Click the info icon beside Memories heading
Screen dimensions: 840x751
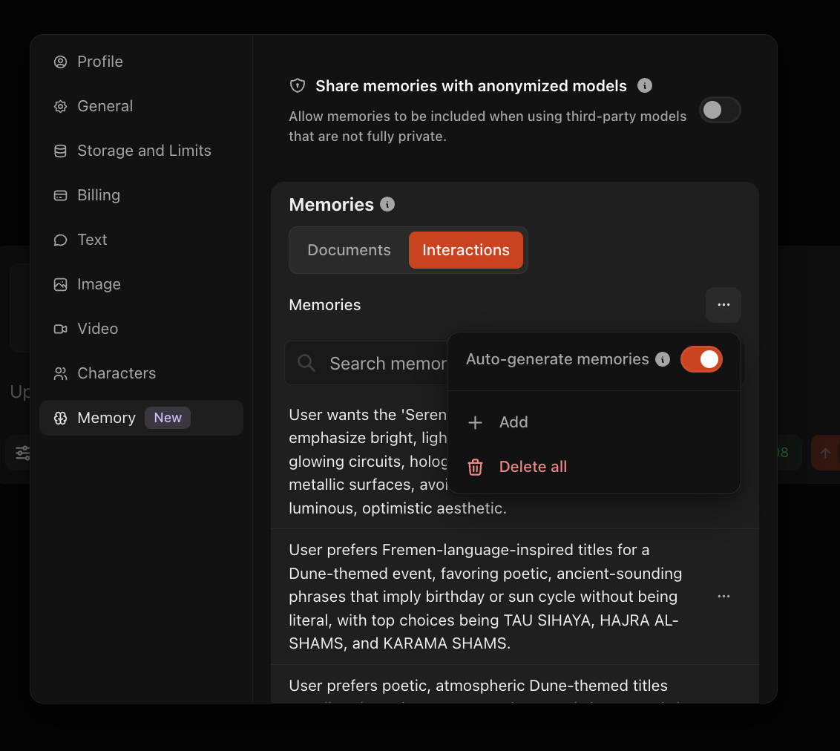(x=387, y=204)
